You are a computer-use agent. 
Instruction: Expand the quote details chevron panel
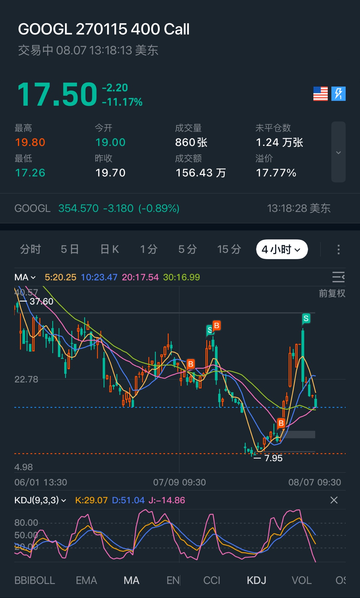click(338, 152)
